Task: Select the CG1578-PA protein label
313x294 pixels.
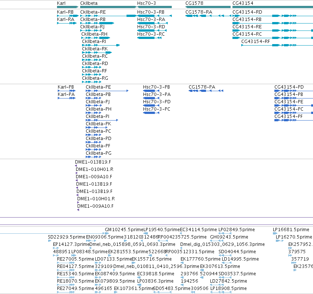Action: (202, 87)
